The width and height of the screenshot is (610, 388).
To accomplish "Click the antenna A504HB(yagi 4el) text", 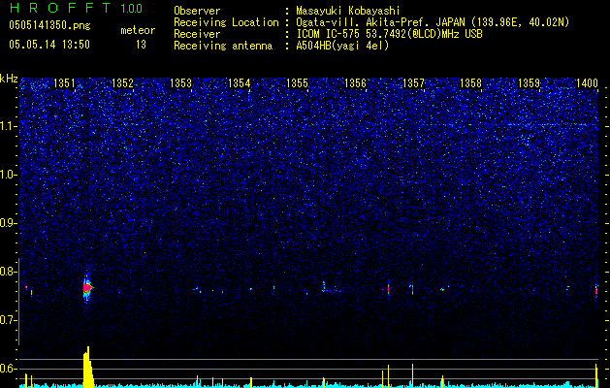I will (342, 46).
